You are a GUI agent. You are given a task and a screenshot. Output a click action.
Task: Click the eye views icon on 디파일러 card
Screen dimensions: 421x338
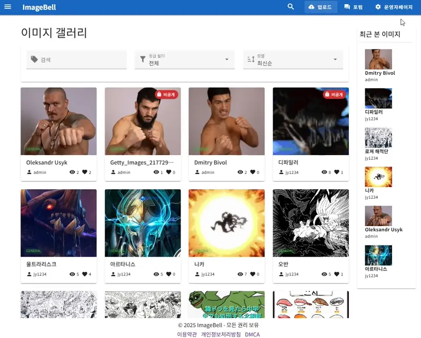[324, 172]
